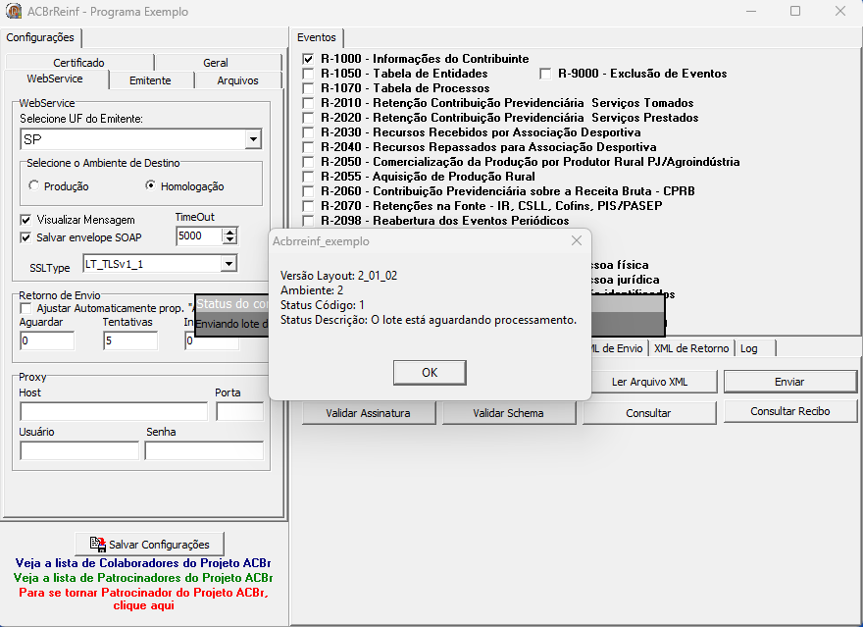This screenshot has height=627, width=863.
Task: Check R-2098 Reabertura dos Eventos Periódicos
Action: 308,221
